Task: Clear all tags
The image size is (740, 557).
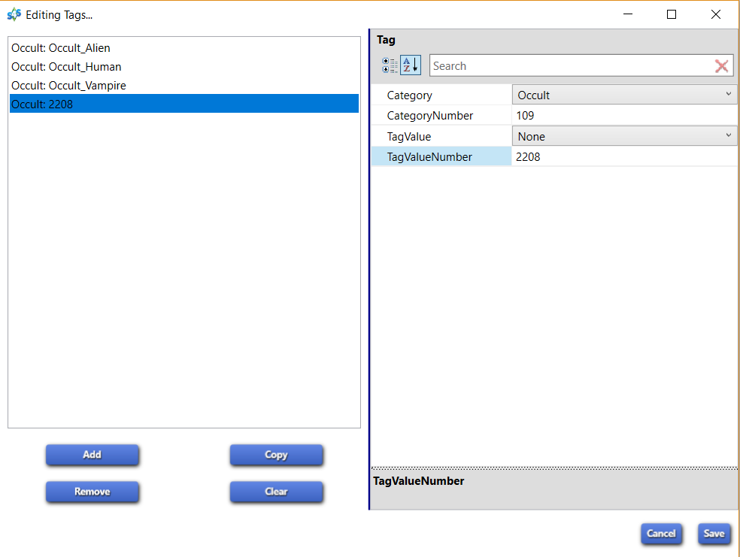Action: [x=276, y=492]
